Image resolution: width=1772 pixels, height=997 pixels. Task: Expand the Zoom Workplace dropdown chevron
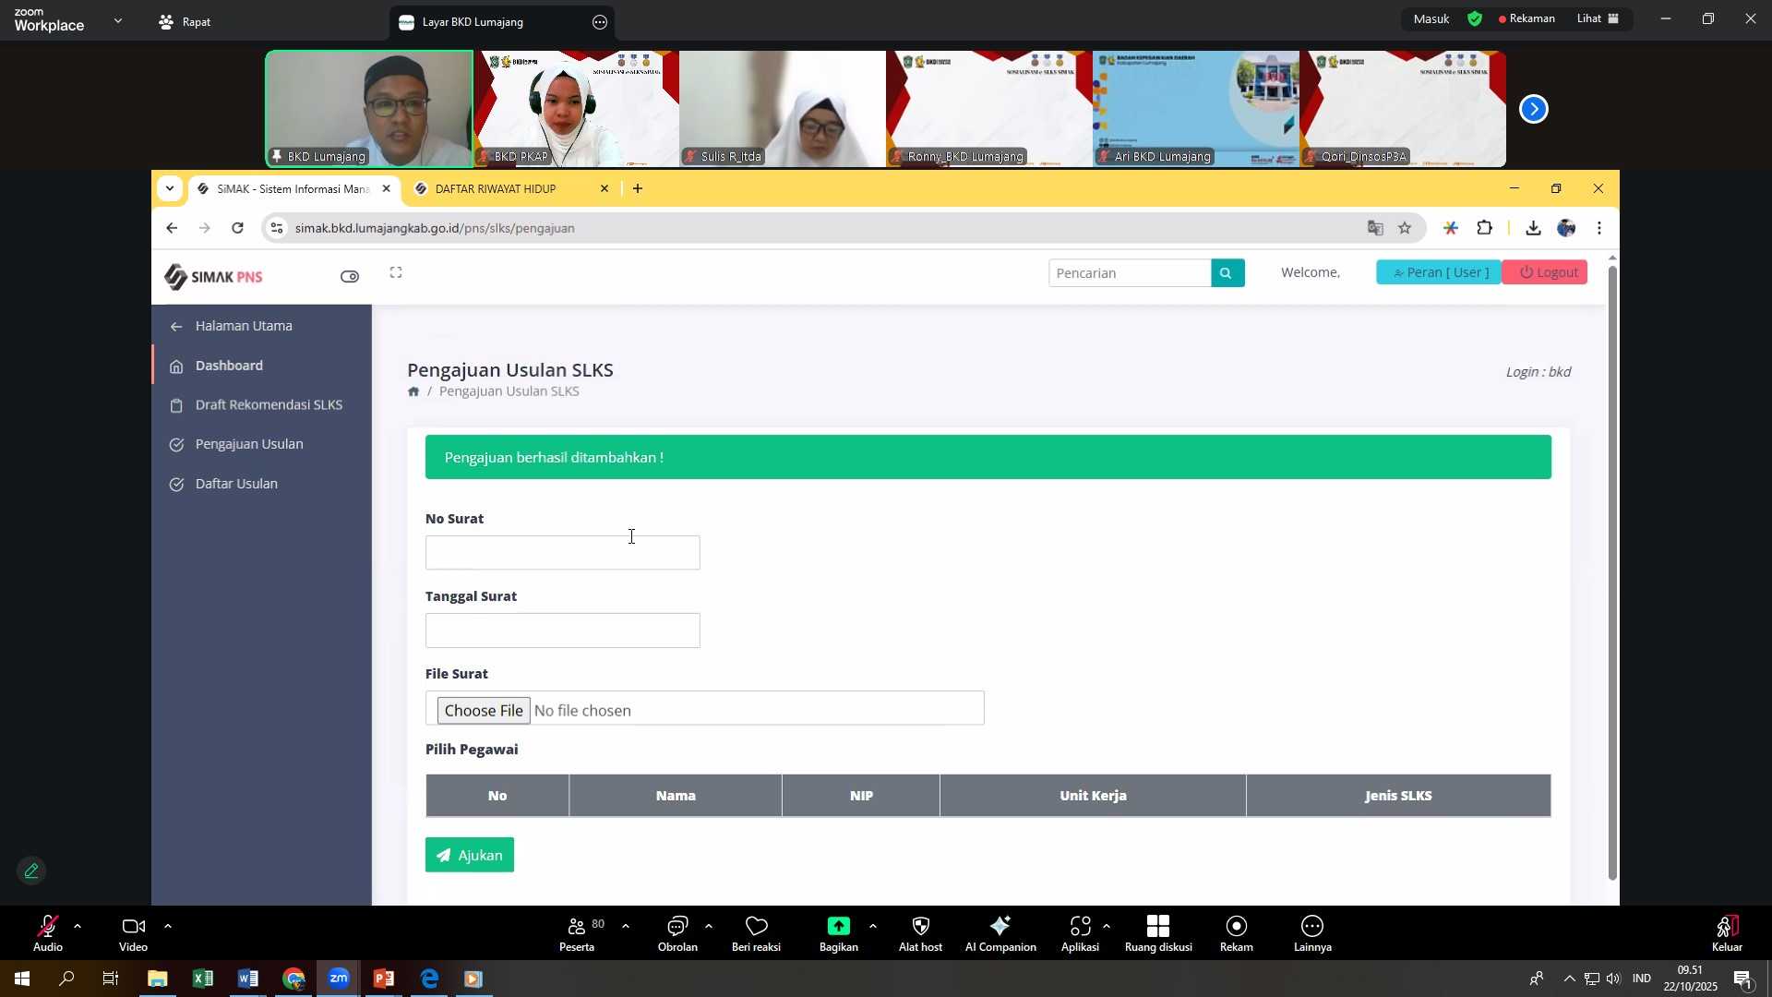click(118, 20)
